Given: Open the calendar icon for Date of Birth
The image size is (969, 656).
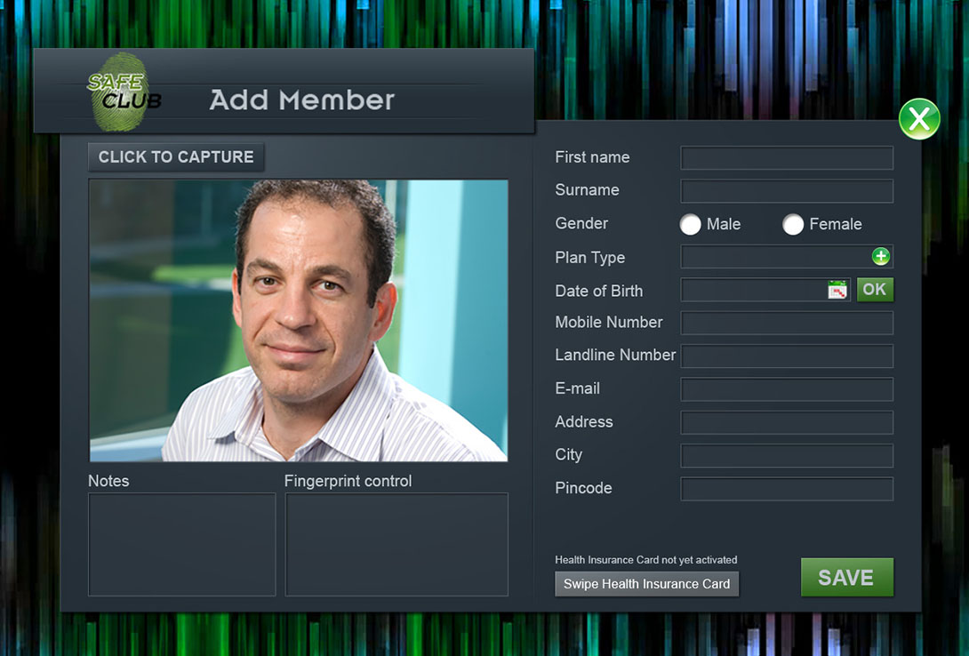Looking at the screenshot, I should tap(837, 290).
